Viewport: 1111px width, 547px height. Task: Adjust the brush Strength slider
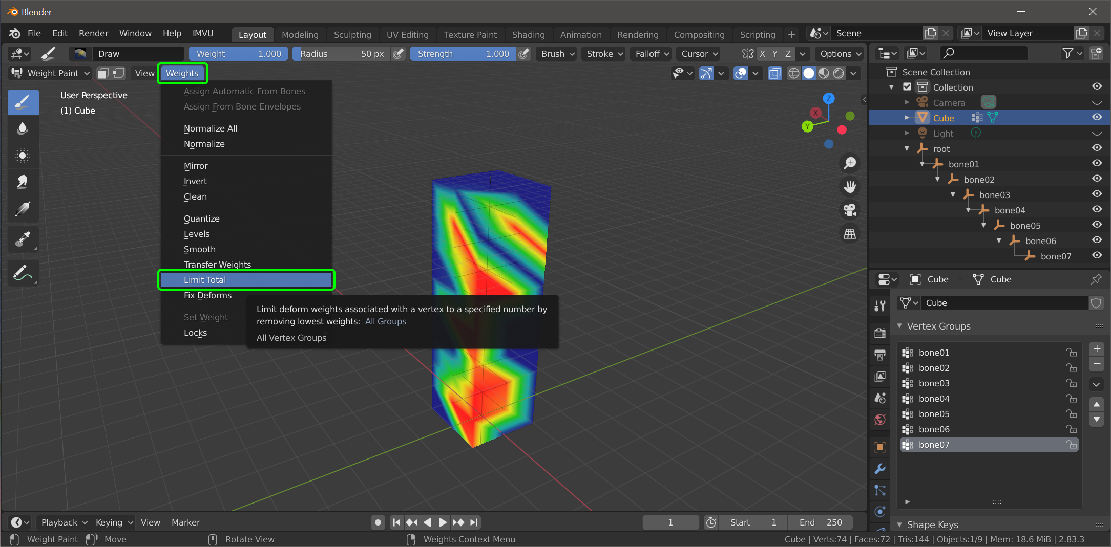463,54
